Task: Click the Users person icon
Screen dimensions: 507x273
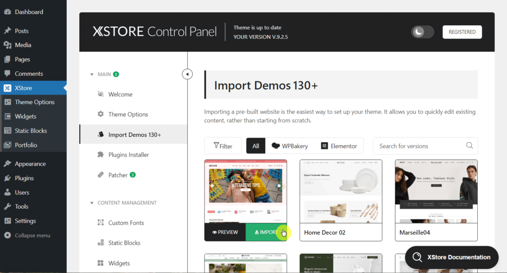Action: 7,192
